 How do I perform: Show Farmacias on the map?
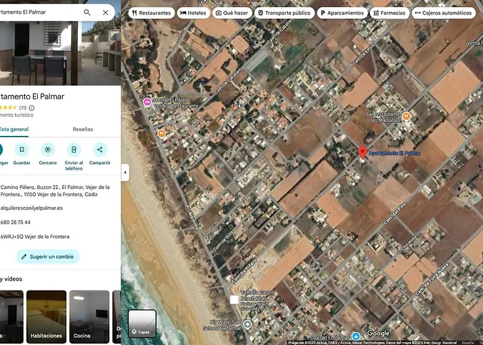pos(389,13)
